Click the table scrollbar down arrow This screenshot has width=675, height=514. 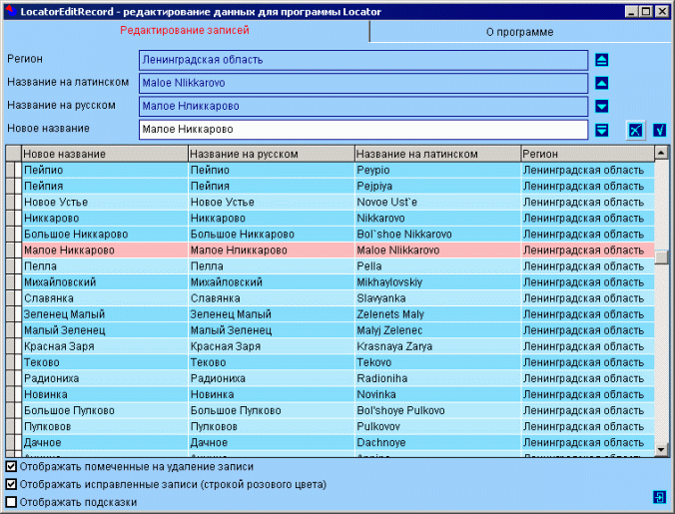click(661, 449)
